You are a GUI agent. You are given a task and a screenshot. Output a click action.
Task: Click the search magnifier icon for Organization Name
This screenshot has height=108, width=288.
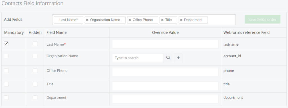168,58
